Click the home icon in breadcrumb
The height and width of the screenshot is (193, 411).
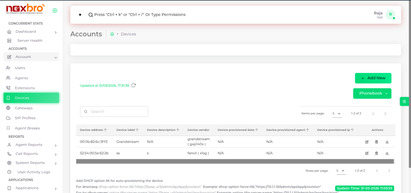pos(112,34)
